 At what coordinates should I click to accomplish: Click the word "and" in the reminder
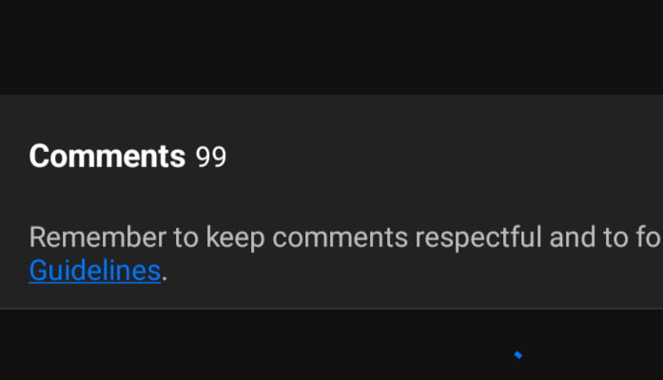click(x=572, y=237)
